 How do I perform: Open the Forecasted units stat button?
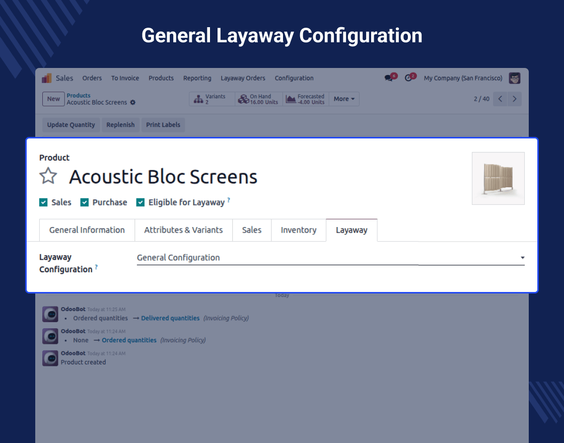(306, 99)
